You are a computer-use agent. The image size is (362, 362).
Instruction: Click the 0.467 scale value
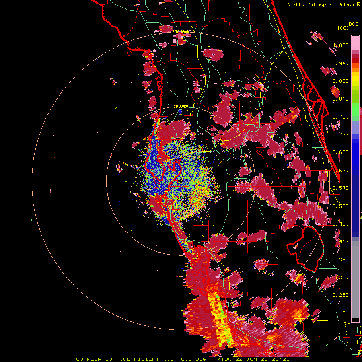pos(341,224)
